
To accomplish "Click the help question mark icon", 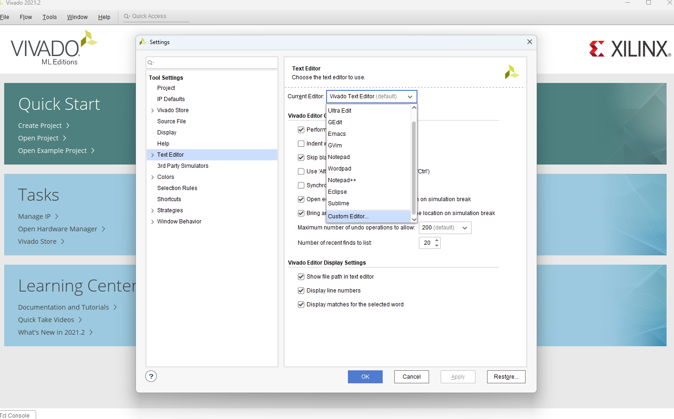I will (151, 376).
